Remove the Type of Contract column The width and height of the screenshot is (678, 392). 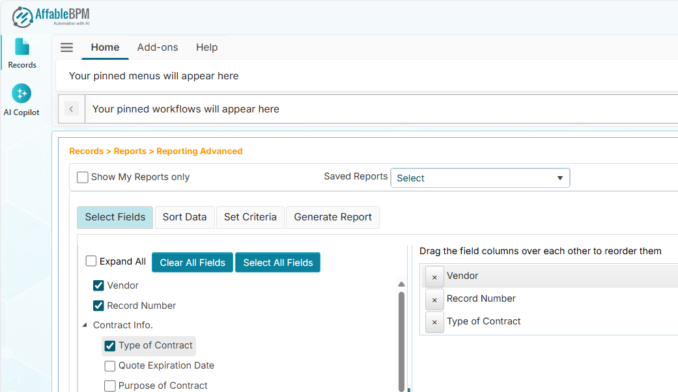tap(434, 322)
